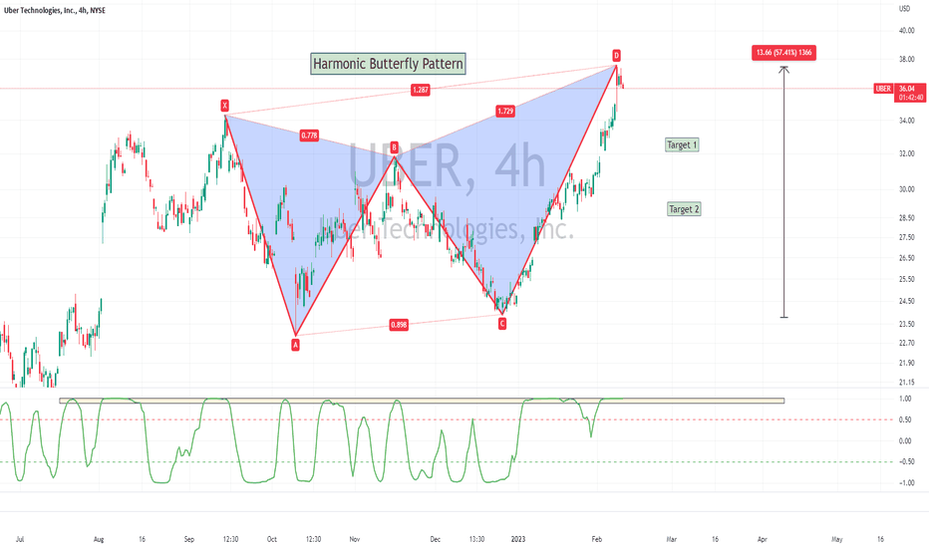
Task: Click the 26.50 price axis value
Action: 906,258
